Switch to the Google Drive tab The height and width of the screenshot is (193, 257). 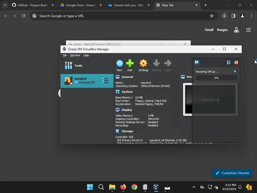coord(81,5)
